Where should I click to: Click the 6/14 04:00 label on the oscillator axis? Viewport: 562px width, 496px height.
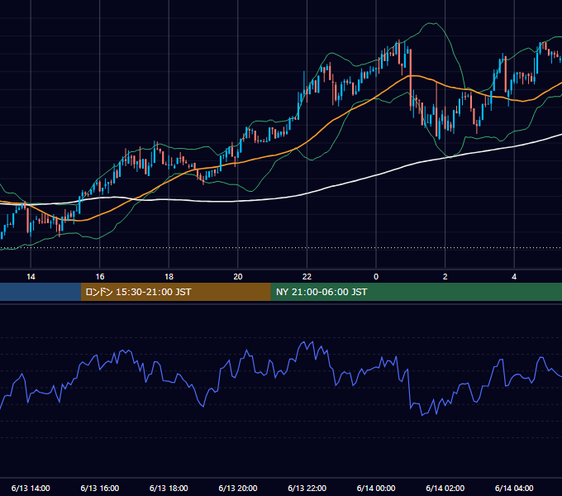[514, 488]
